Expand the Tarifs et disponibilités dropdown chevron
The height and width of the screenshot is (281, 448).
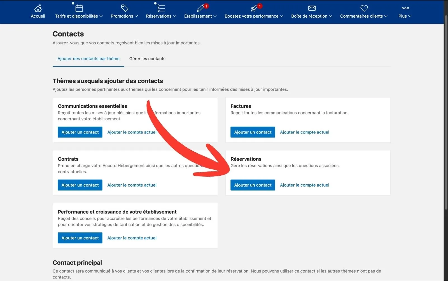[101, 16]
